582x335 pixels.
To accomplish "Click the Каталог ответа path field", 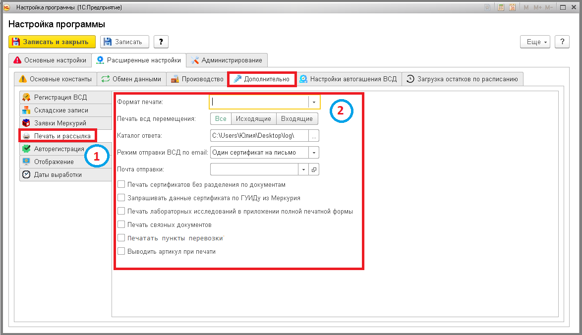I will tap(259, 136).
